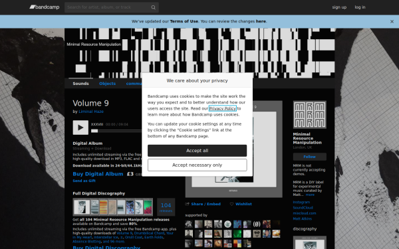Viewport: 399px width, 249px height.
Task: Open the Interstellar Ice link
Action: 106,237
